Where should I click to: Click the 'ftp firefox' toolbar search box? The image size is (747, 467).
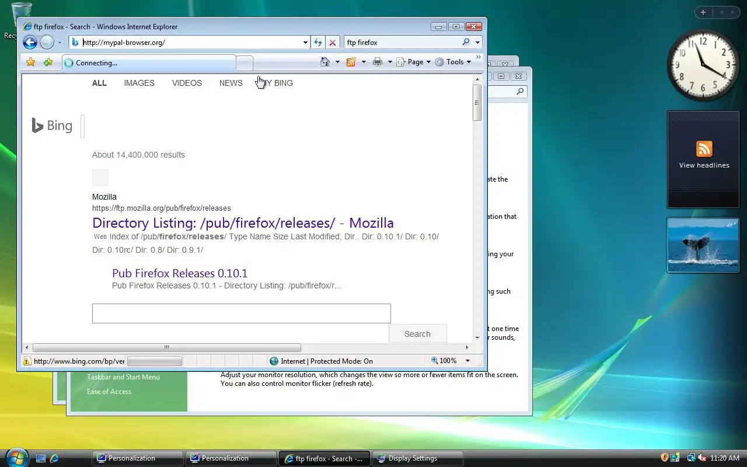[402, 42]
